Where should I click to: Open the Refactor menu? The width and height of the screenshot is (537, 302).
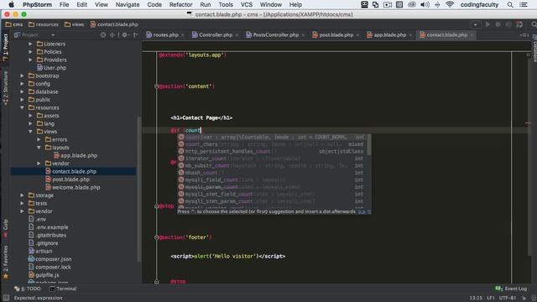(x=180, y=4)
